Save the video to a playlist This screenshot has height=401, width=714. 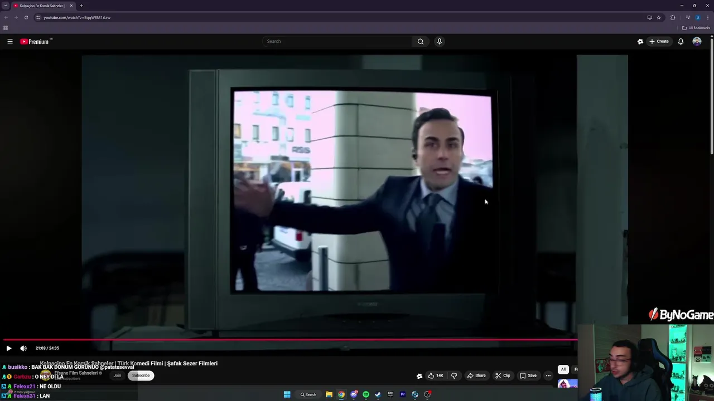coord(528,375)
